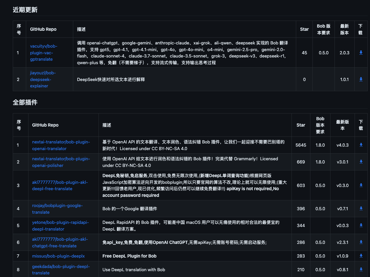Download akl chatgpt-free-translate v2.3.1
This screenshot has width=370, height=277.
(361, 242)
